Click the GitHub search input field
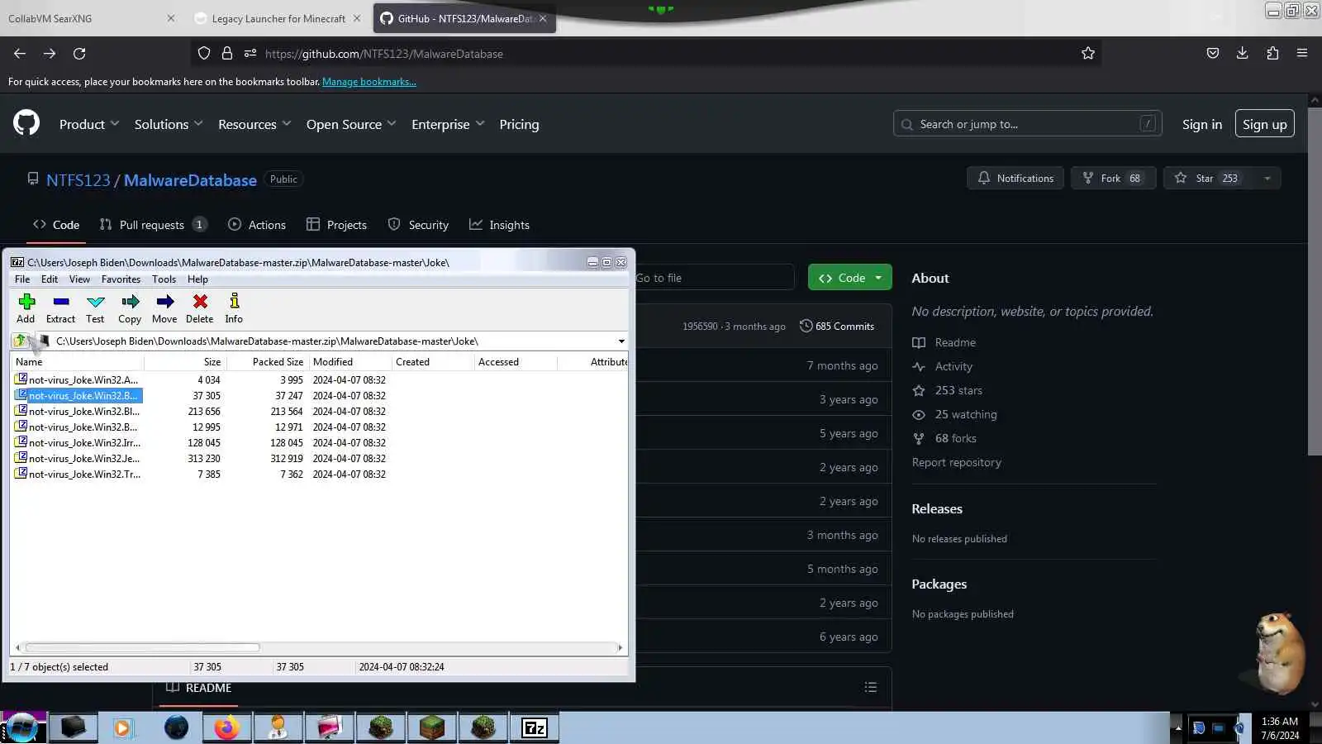 click(x=1027, y=124)
